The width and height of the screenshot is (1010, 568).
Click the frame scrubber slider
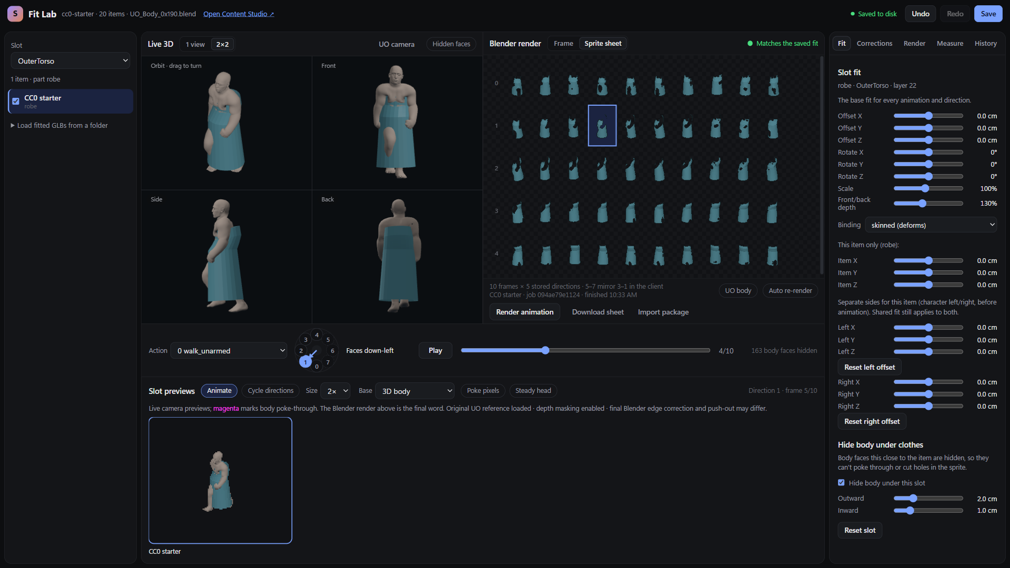(x=585, y=350)
